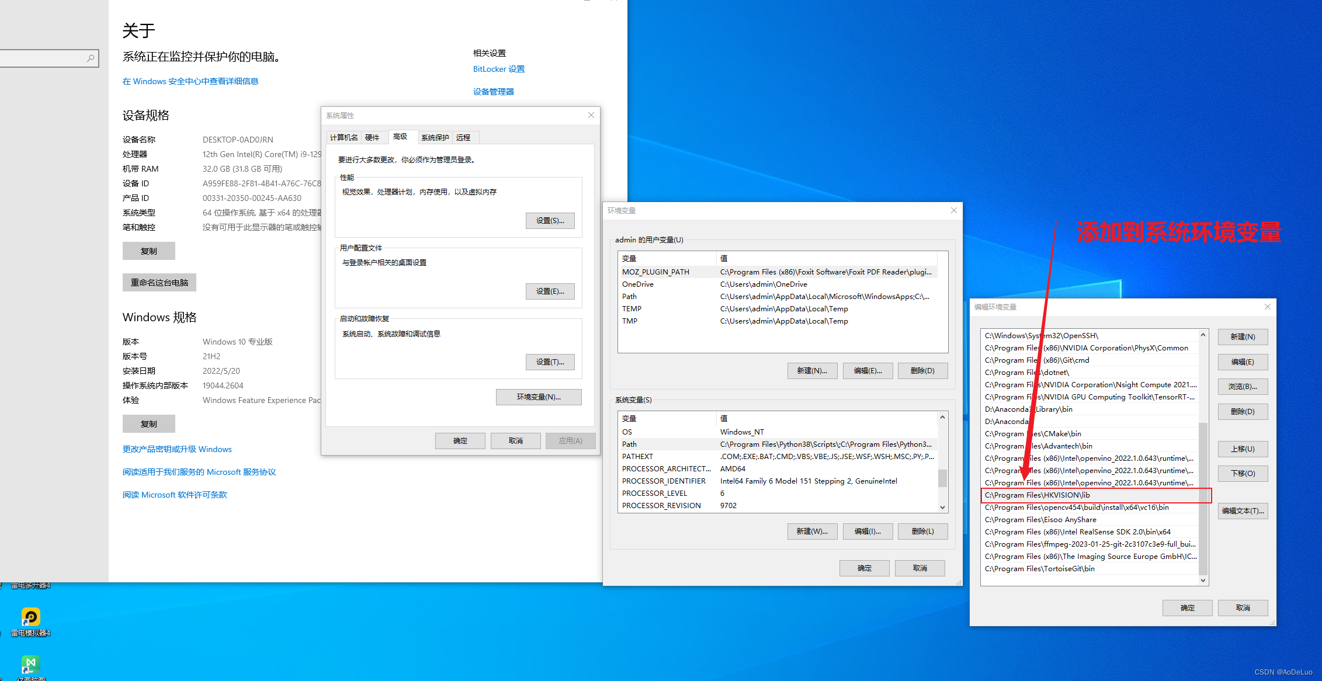Open Microsoft 服务协议 link
This screenshot has width=1322, height=681.
click(199, 472)
